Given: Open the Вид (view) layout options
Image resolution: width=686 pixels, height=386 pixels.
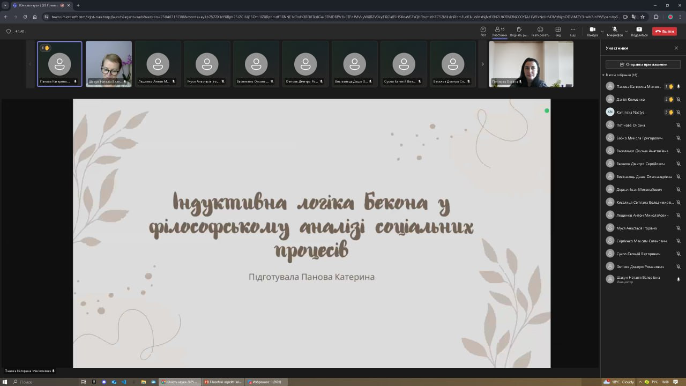Looking at the screenshot, I should click(558, 31).
